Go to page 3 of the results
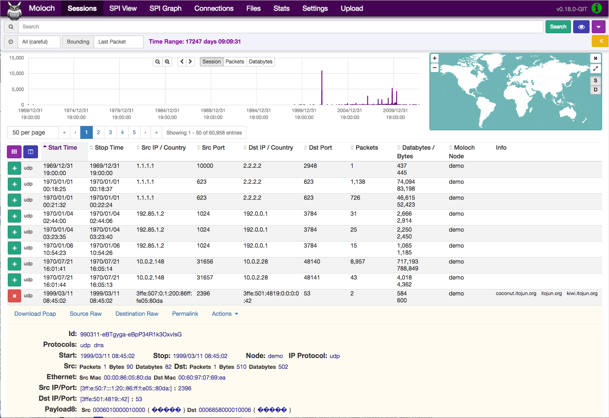The image size is (609, 418). pos(110,132)
